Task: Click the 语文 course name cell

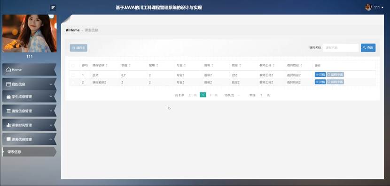Action: [95, 75]
